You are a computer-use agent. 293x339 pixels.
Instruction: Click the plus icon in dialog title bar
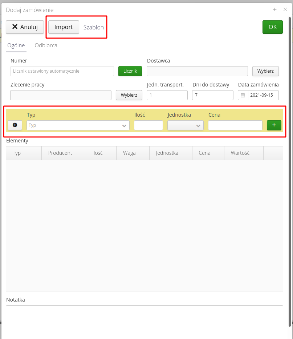(x=275, y=10)
